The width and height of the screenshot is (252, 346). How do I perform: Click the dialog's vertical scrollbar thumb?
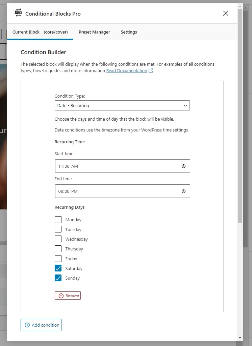tap(240, 116)
